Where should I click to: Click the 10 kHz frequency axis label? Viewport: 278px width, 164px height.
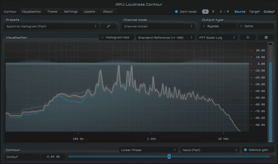(x=223, y=139)
